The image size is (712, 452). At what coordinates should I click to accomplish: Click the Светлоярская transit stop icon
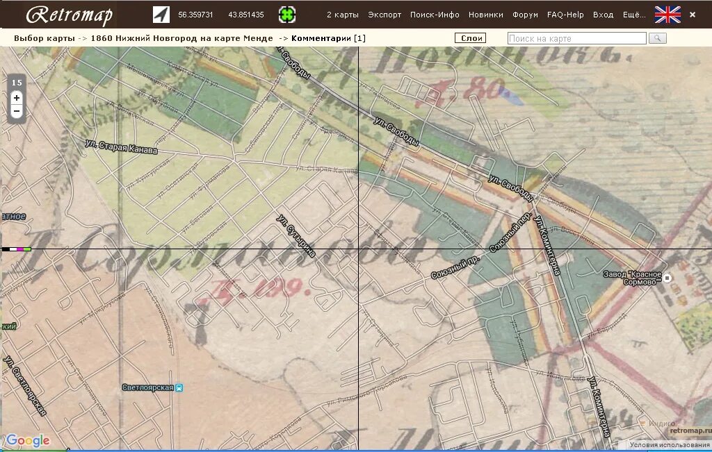(179, 387)
